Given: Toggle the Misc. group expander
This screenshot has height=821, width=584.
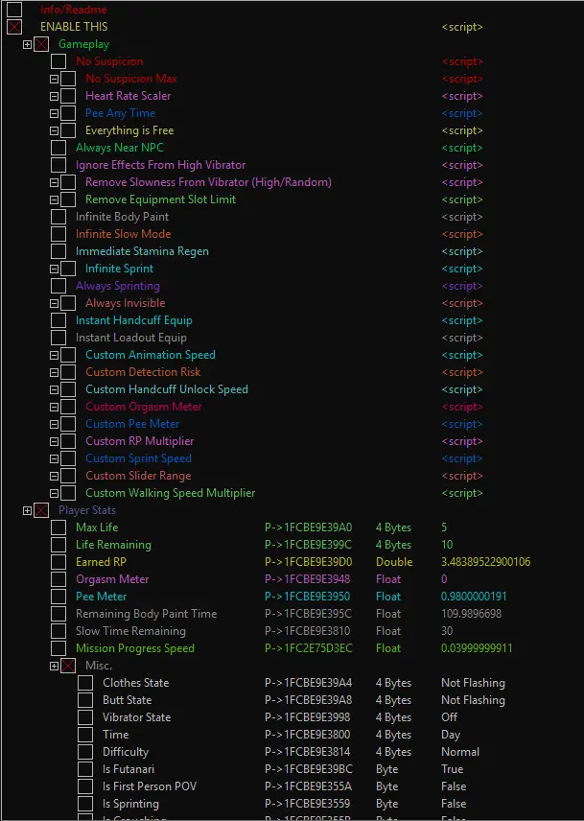Looking at the screenshot, I should click(x=55, y=666).
